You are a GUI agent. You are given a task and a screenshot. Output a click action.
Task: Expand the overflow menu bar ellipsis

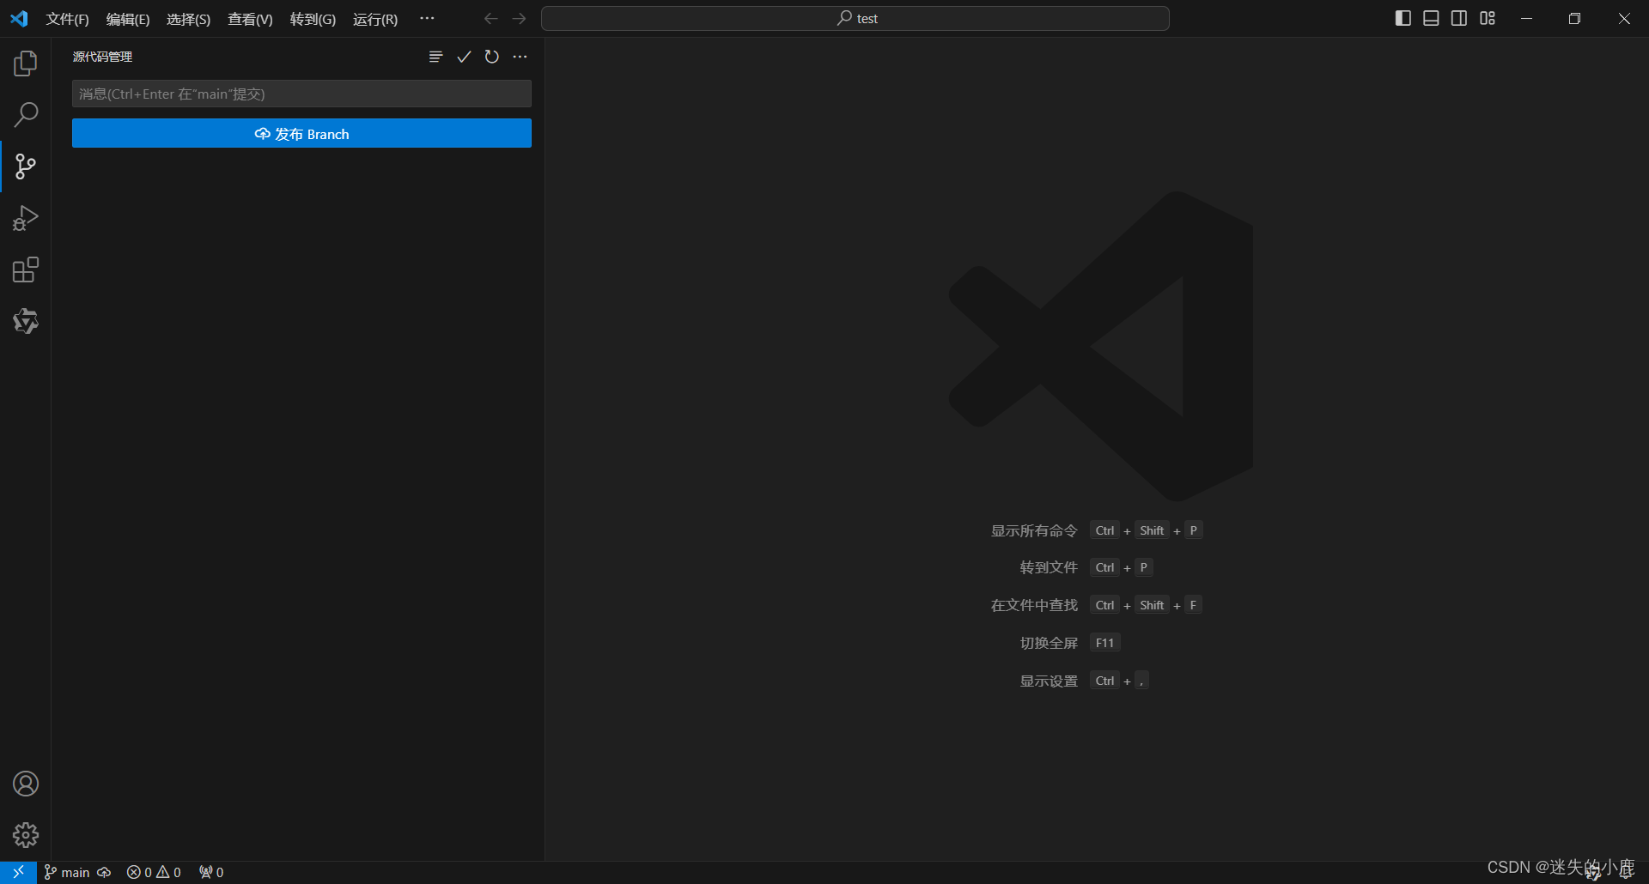pos(427,19)
